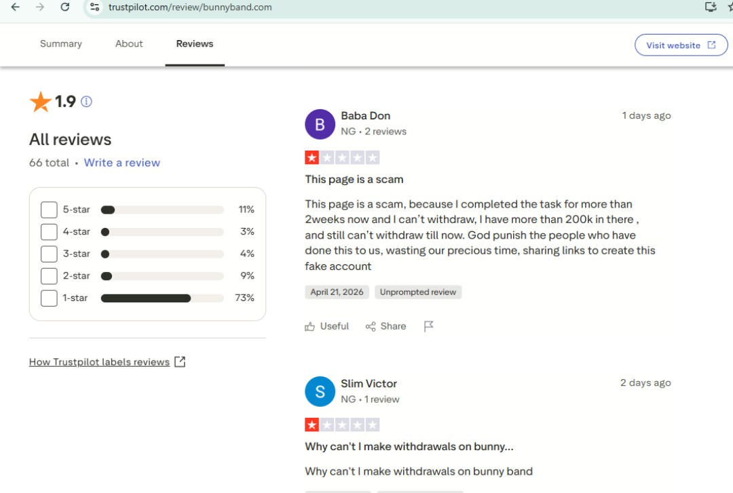The height and width of the screenshot is (493, 733).
Task: Open the Summary tab
Action: 61,44
